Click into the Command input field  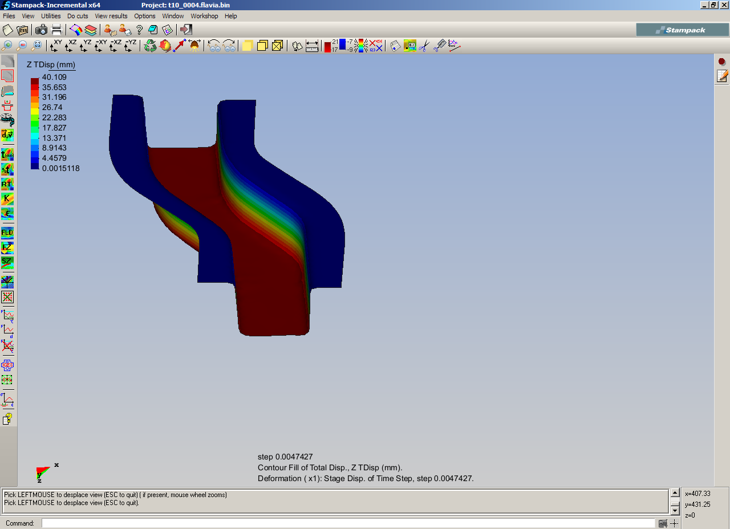tap(348, 523)
